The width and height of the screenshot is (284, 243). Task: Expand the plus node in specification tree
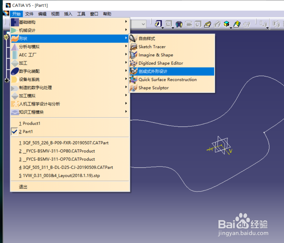[7, 80]
